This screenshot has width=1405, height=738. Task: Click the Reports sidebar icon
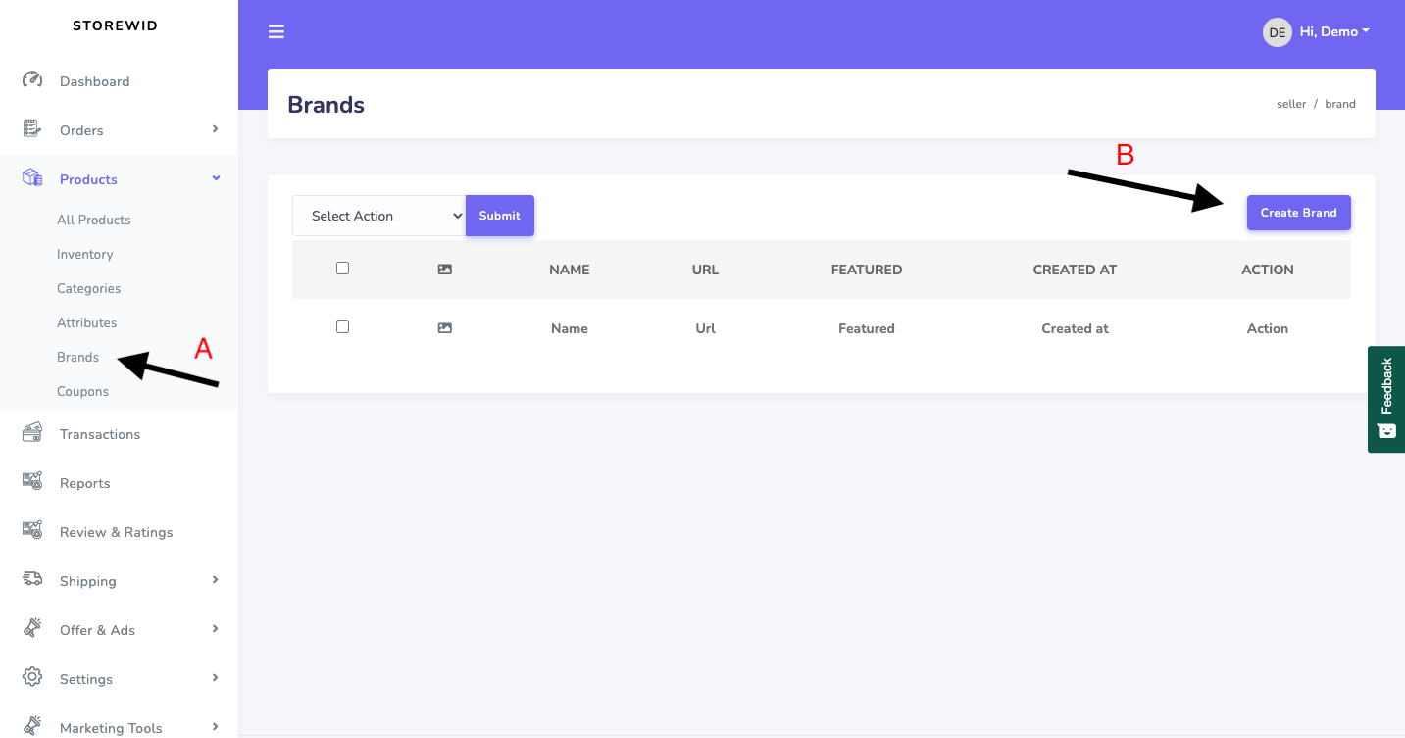click(32, 482)
